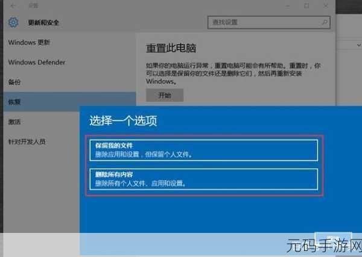Click the back arrow in Settings window
362x257 pixels.
[x=13, y=6]
